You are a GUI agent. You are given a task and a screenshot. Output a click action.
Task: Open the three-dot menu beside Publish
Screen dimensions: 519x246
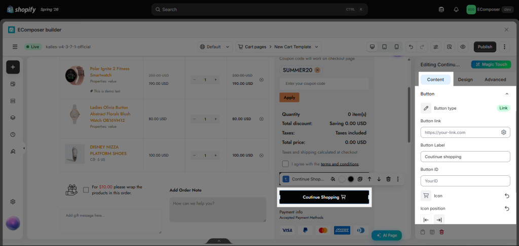(x=504, y=47)
